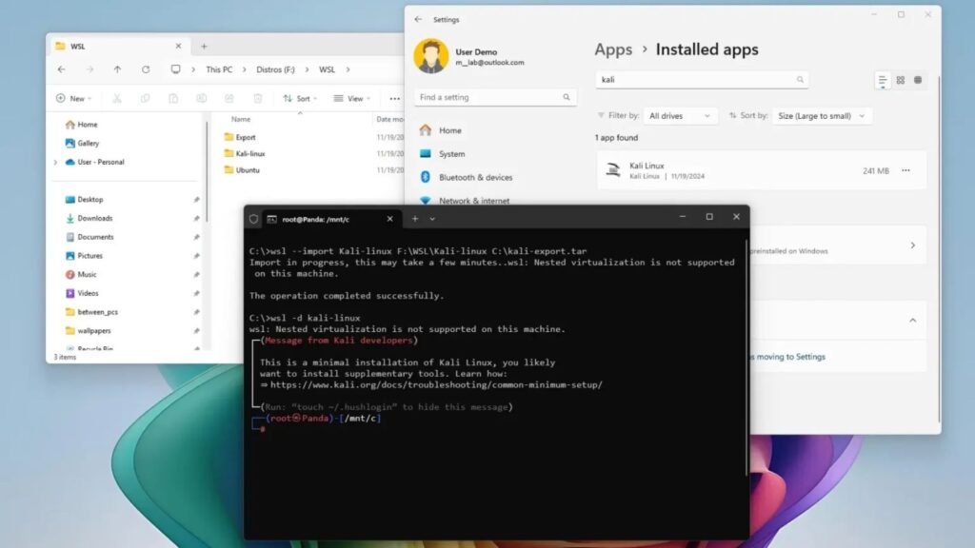Open the terminal new tab profile dropdown arrow
The height and width of the screenshot is (548, 975).
click(432, 218)
